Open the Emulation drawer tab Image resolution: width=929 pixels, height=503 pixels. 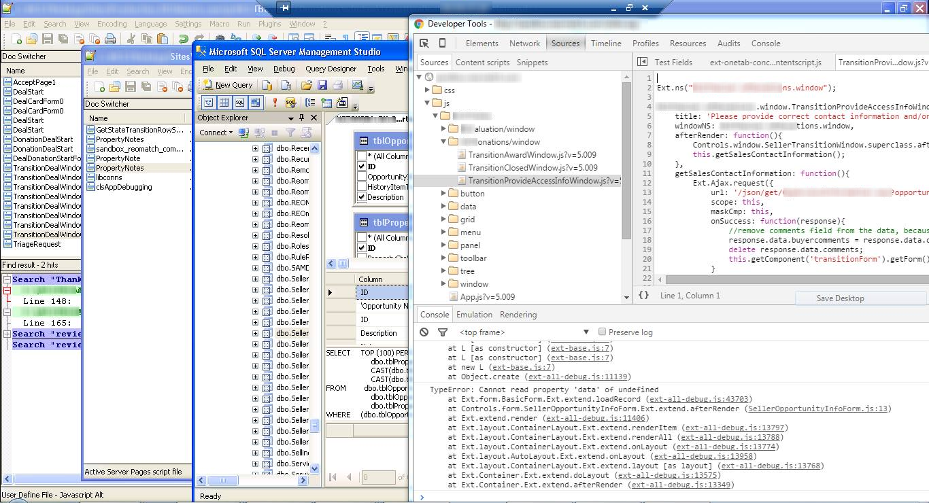[x=474, y=314]
